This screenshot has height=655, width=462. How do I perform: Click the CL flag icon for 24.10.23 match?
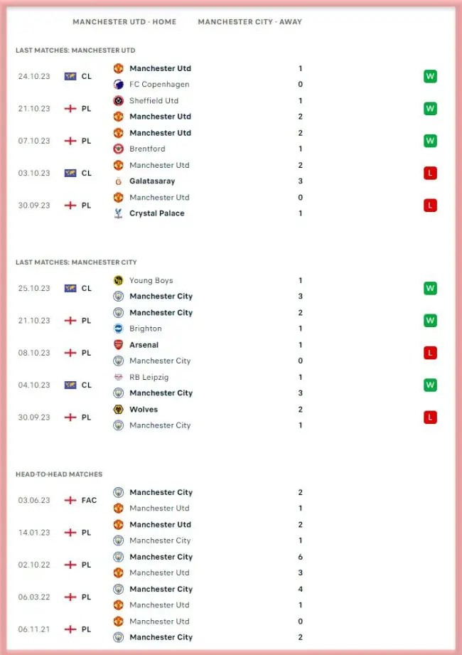click(x=70, y=77)
